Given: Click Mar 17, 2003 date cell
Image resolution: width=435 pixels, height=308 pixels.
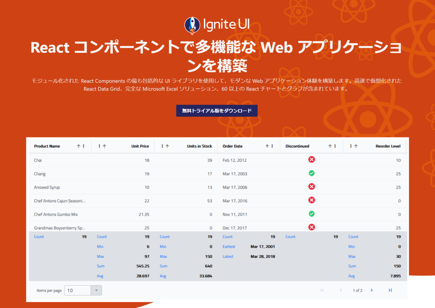Looking at the screenshot, I should tap(235, 174).
